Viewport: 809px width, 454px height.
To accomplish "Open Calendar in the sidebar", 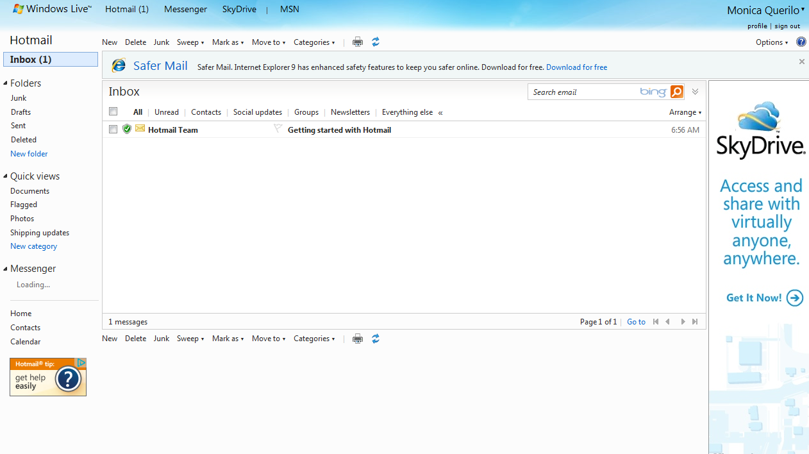I will tap(25, 342).
